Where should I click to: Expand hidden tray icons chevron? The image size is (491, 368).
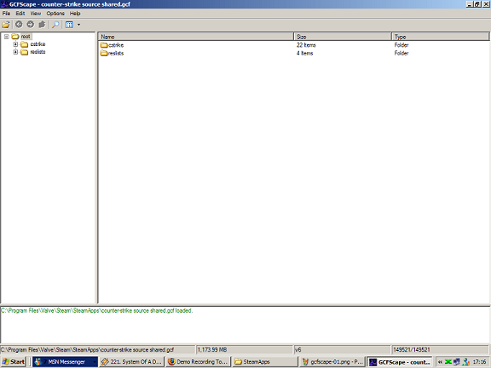click(x=440, y=362)
